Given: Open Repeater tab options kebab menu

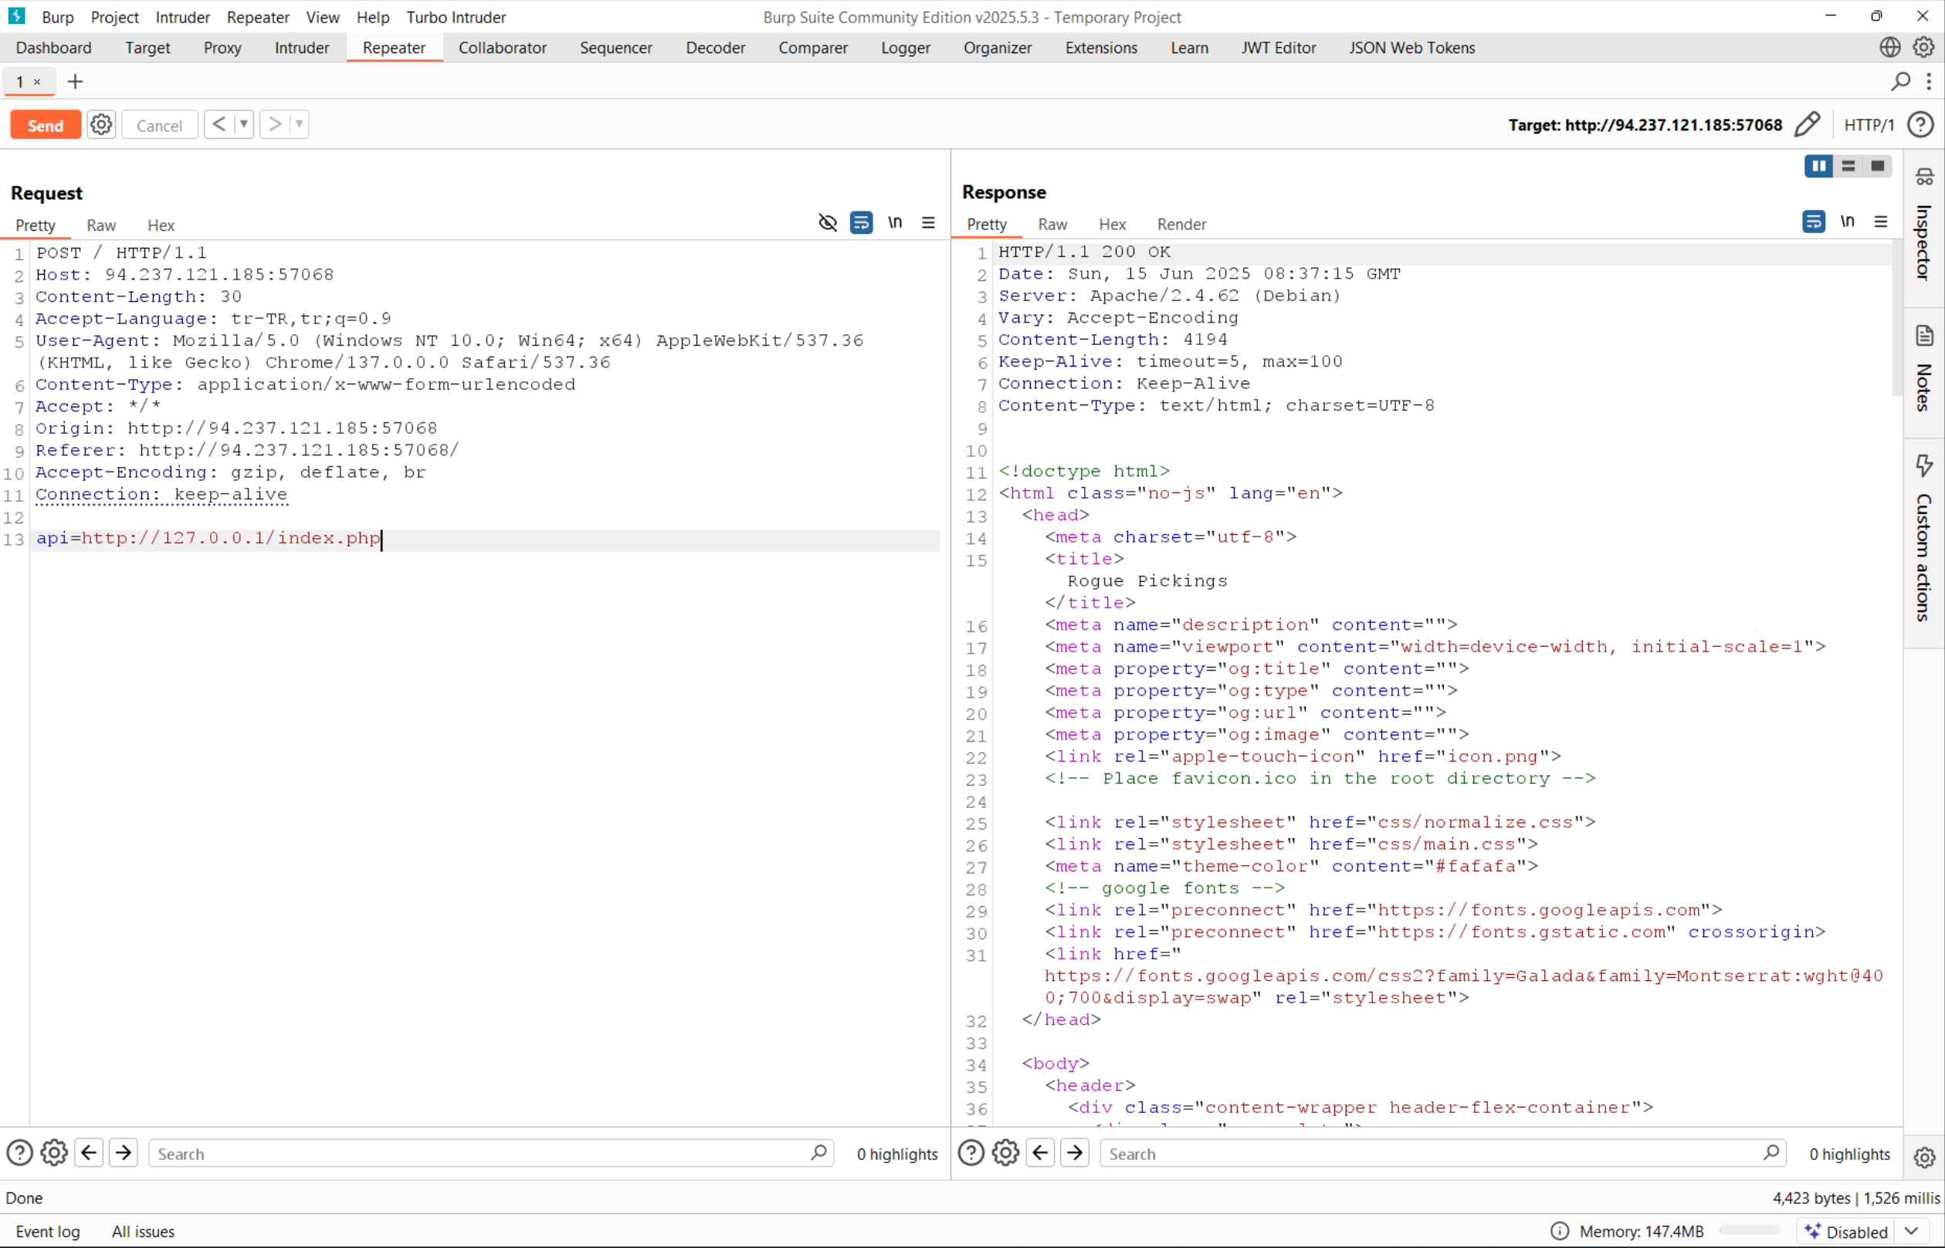Looking at the screenshot, I should (x=1929, y=81).
